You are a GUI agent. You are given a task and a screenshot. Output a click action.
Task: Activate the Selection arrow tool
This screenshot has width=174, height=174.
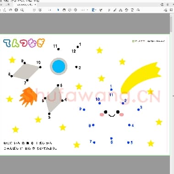[x=58, y=10]
